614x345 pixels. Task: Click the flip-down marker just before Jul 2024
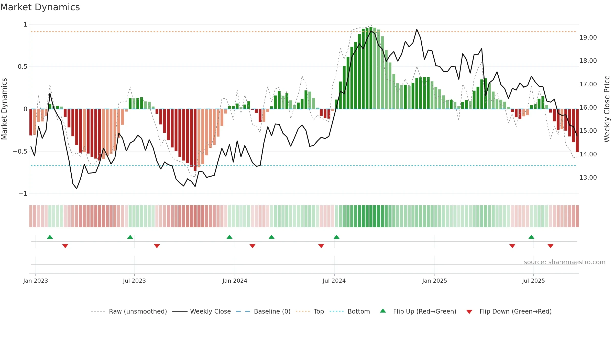(x=321, y=246)
